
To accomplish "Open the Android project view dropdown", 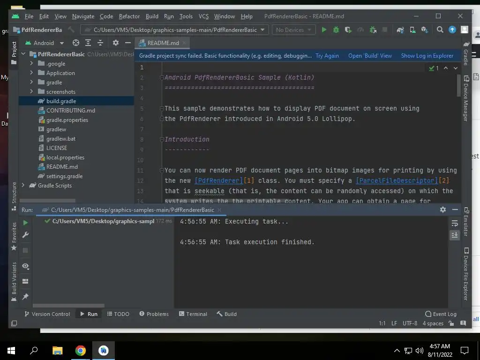I will (44, 43).
